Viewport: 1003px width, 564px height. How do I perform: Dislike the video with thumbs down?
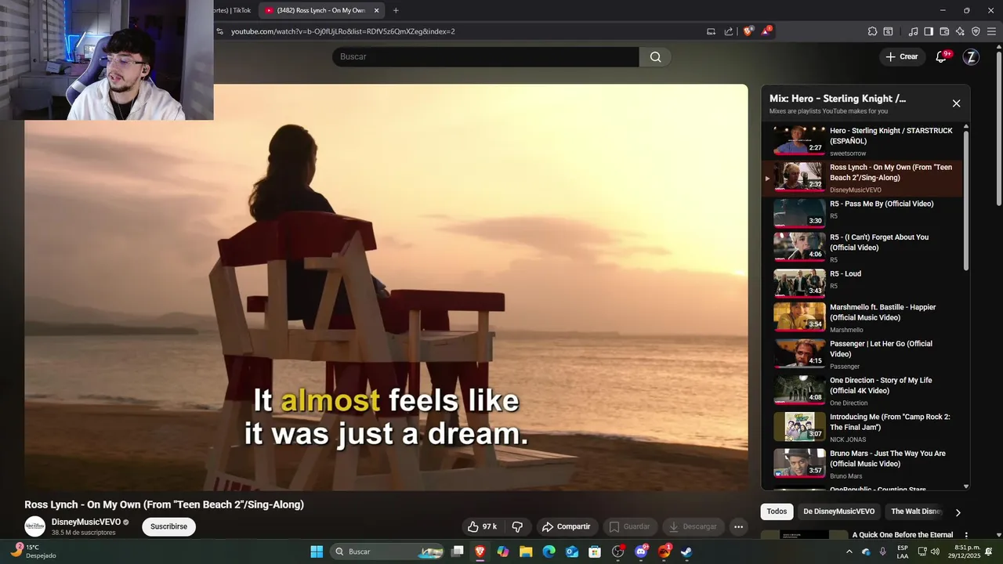(x=517, y=526)
